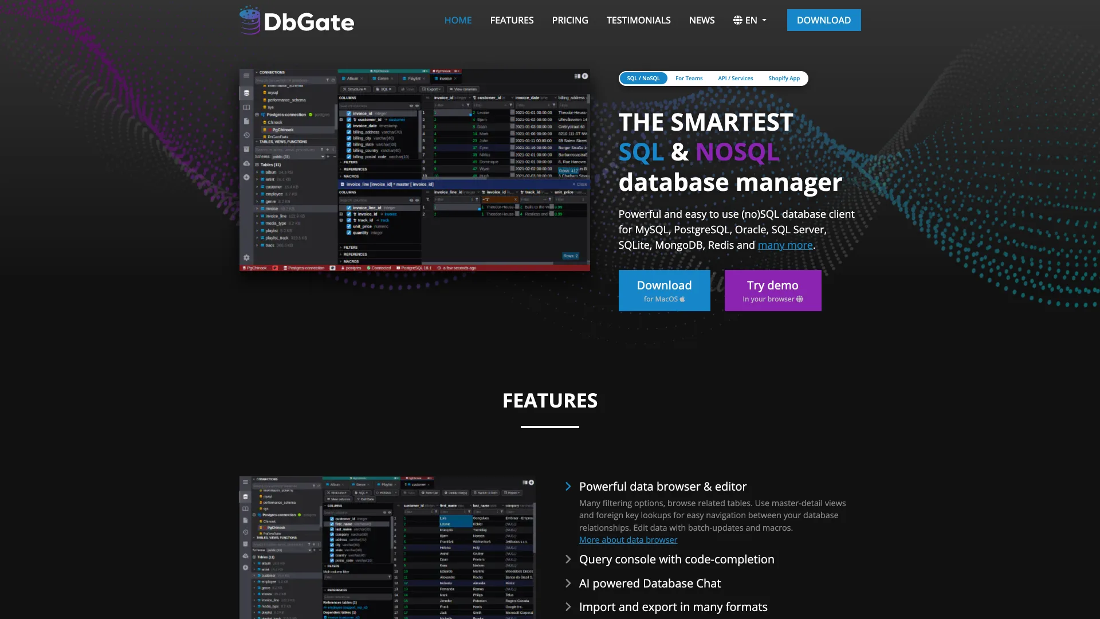The height and width of the screenshot is (619, 1100).
Task: Open the EN language dropdown
Action: (750, 20)
